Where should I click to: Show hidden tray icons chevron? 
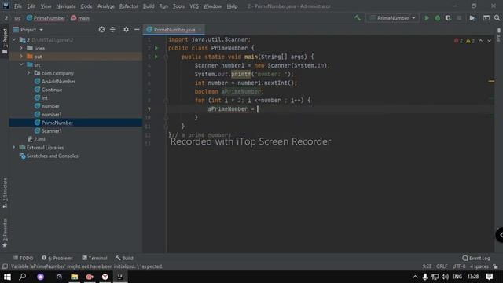[x=415, y=277]
